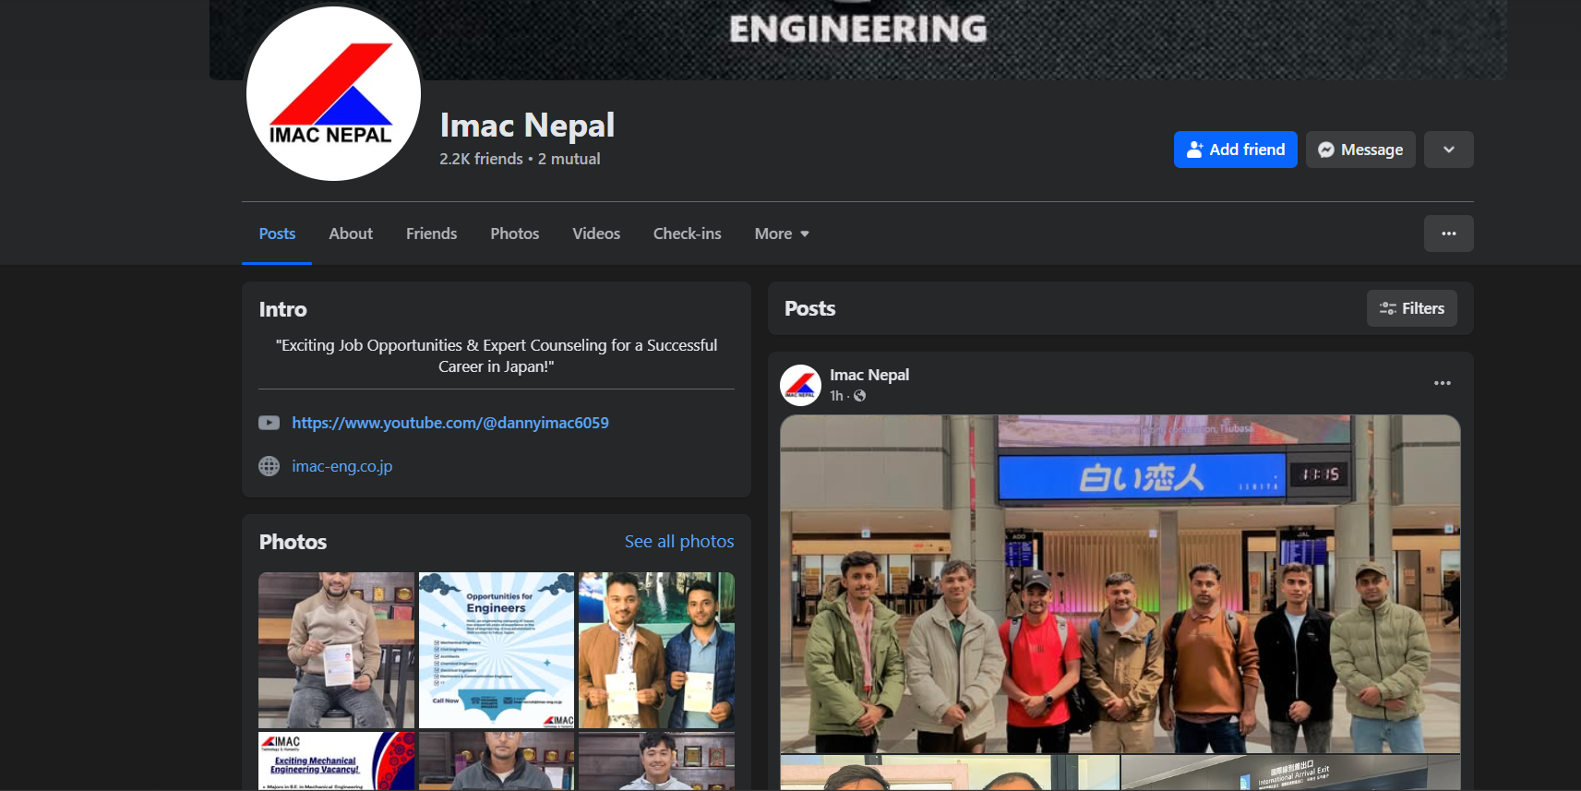Click the globe website icon in Intro
The image size is (1581, 791).
tap(269, 466)
